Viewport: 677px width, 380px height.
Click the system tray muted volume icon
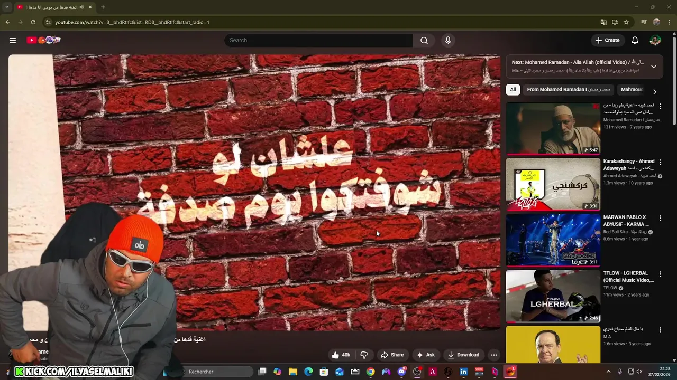click(639, 372)
